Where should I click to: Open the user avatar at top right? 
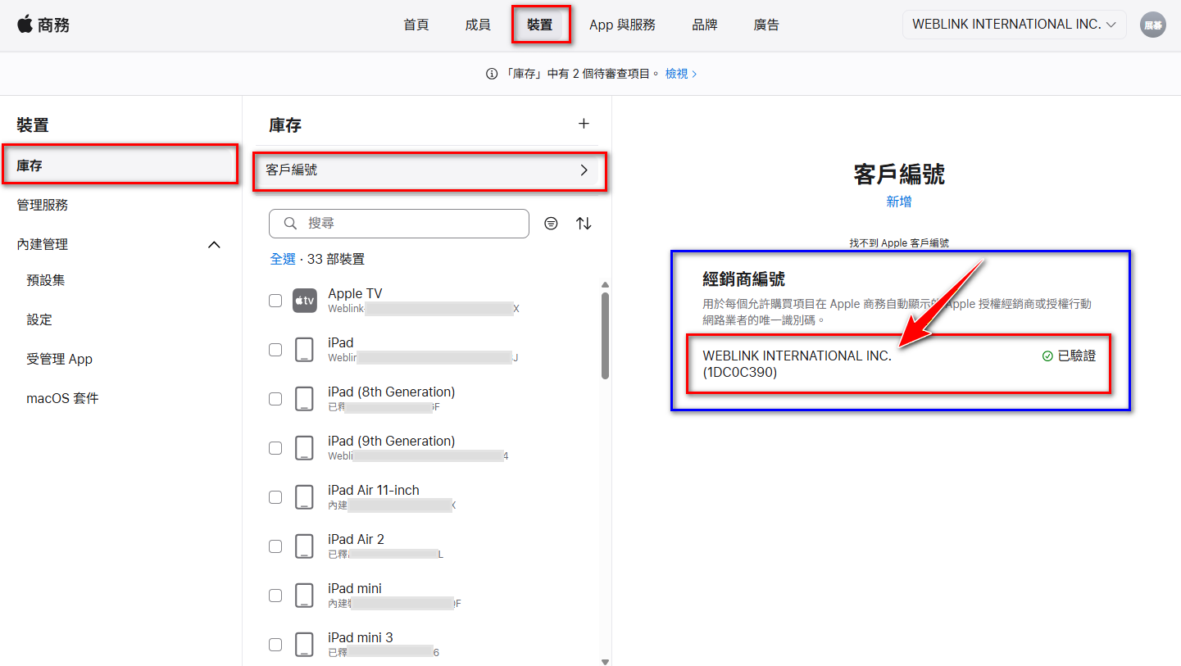click(1153, 25)
